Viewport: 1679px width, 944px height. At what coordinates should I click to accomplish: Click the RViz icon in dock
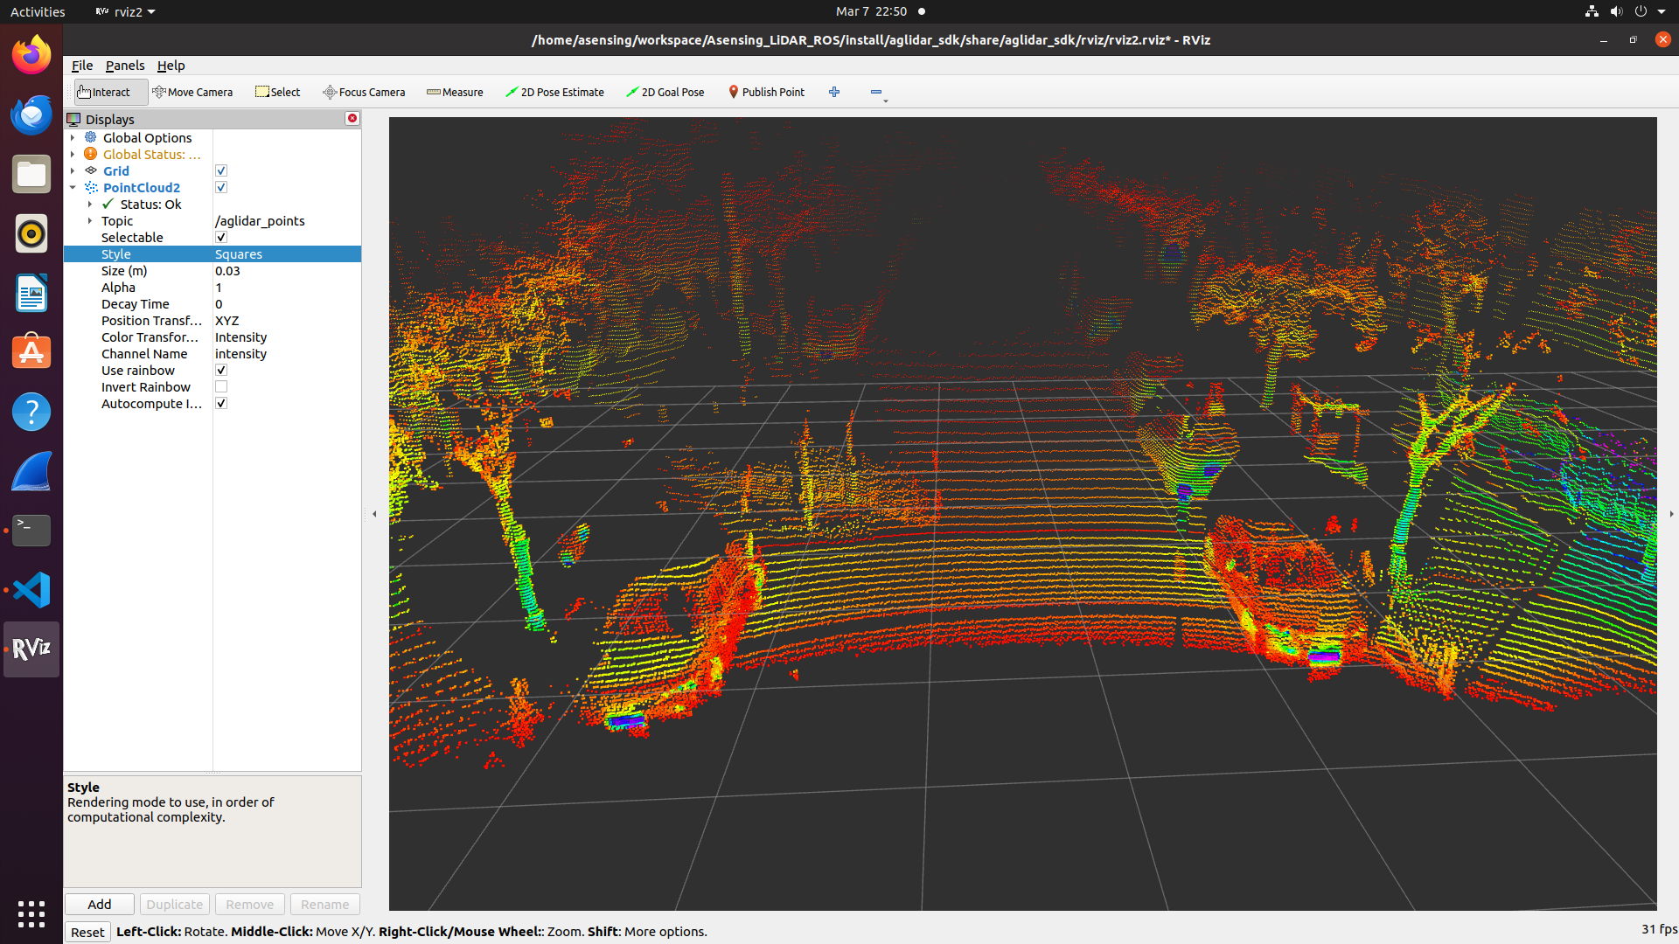coord(31,649)
